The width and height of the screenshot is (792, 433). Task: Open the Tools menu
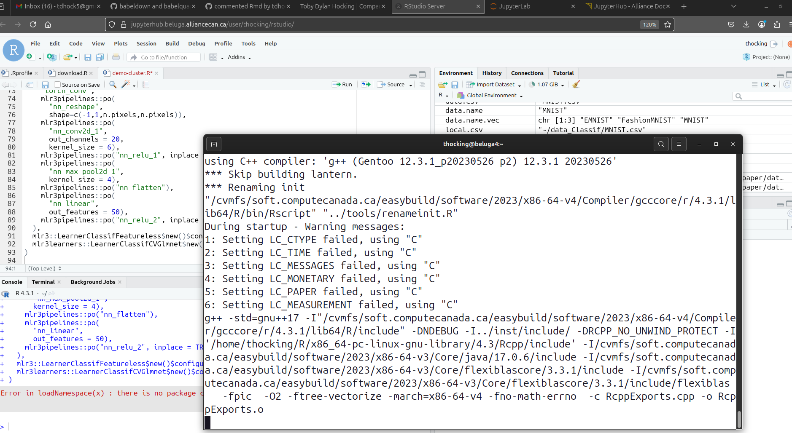click(x=248, y=43)
